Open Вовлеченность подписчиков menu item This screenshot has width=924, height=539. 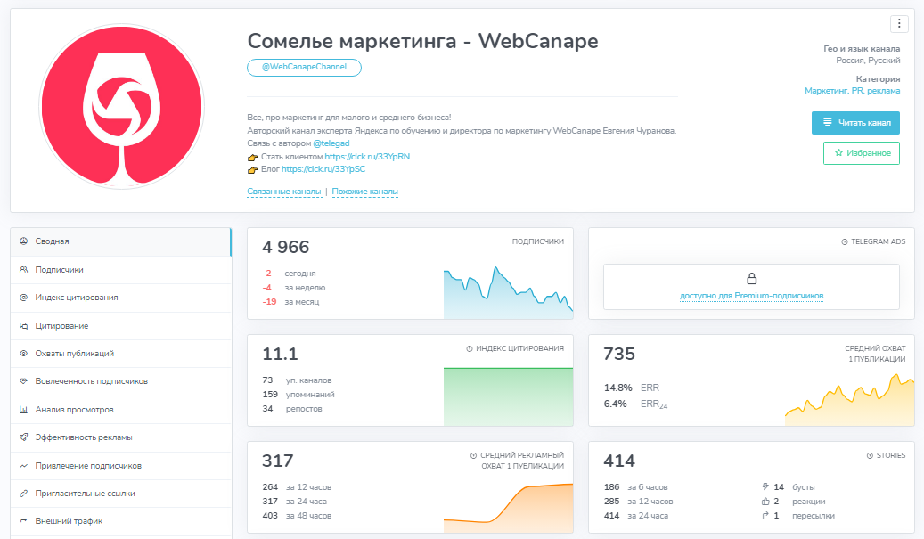pyautogui.click(x=91, y=381)
